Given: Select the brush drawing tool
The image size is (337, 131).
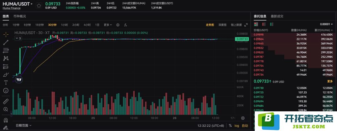Looking at the screenshot, I should pos(6,74).
